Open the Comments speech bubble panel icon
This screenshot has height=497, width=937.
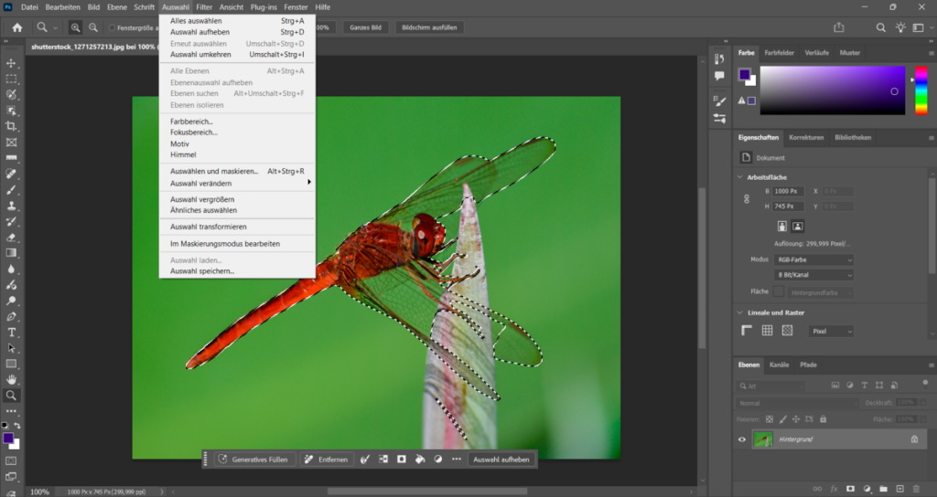point(719,76)
